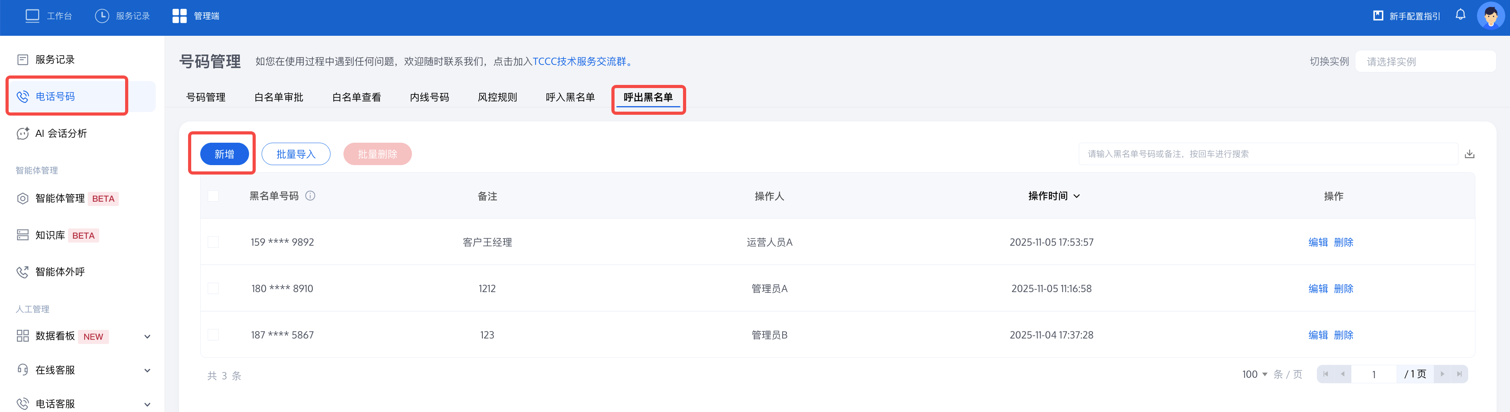The height and width of the screenshot is (412, 1510).
Task: Open the 100 条/页 page size dropdown
Action: point(1254,374)
